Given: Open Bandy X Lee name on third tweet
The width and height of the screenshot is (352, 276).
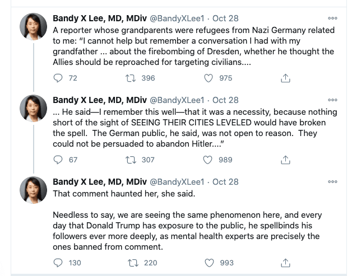Looking at the screenshot, I should point(100,181).
